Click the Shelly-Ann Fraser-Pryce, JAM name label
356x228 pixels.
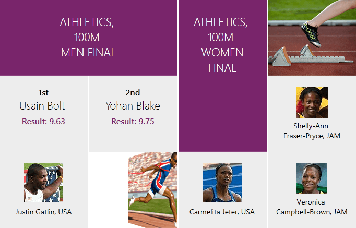pyautogui.click(x=312, y=131)
